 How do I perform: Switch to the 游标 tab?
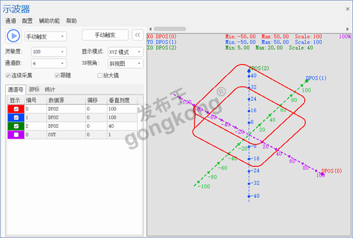click(34, 89)
